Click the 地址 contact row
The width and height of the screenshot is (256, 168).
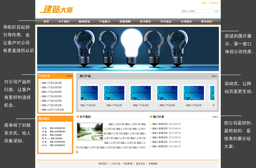(53, 145)
